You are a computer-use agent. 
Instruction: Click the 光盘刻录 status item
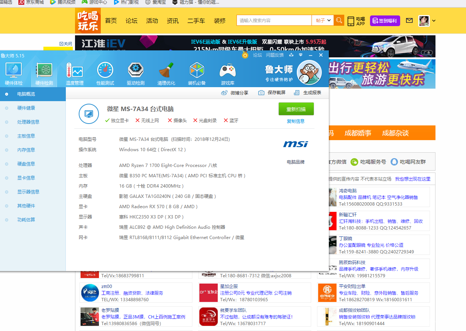pos(205,121)
